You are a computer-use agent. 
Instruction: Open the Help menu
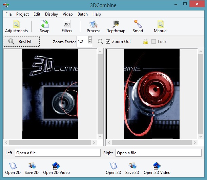click(x=97, y=14)
